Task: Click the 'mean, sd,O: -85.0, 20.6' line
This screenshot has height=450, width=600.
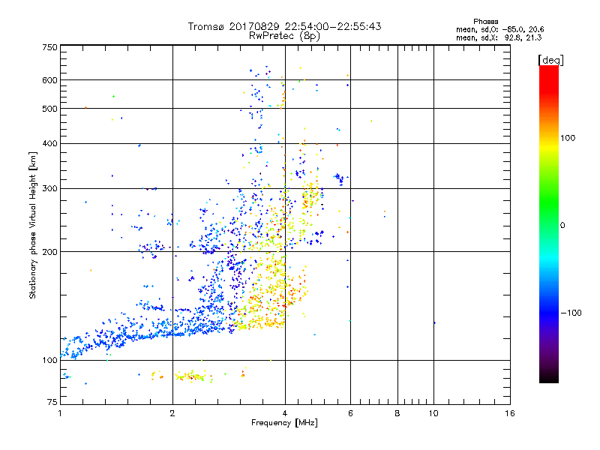Action: pyautogui.click(x=499, y=29)
